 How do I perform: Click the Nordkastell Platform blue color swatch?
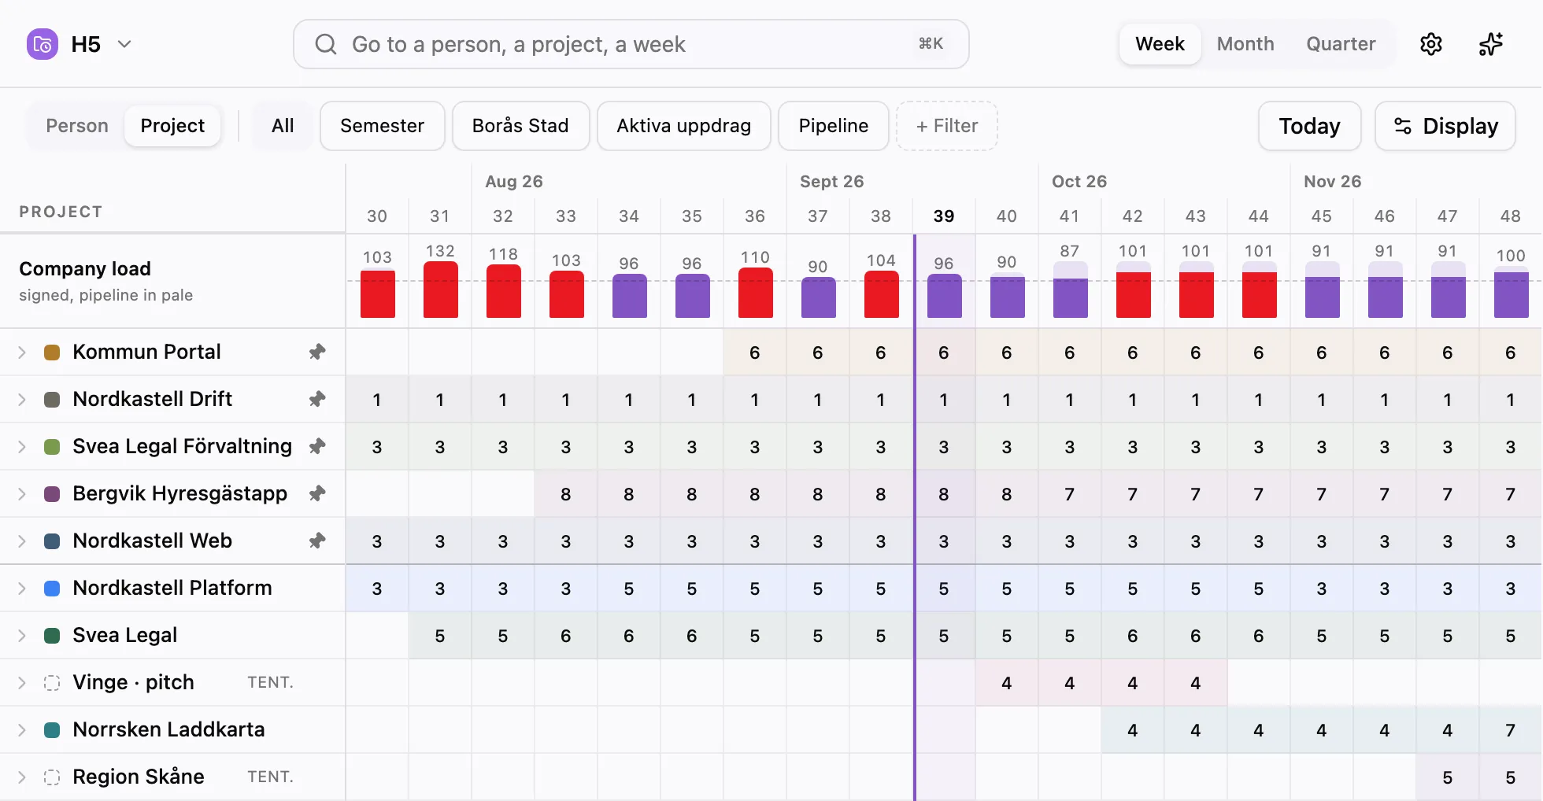[x=52, y=588]
